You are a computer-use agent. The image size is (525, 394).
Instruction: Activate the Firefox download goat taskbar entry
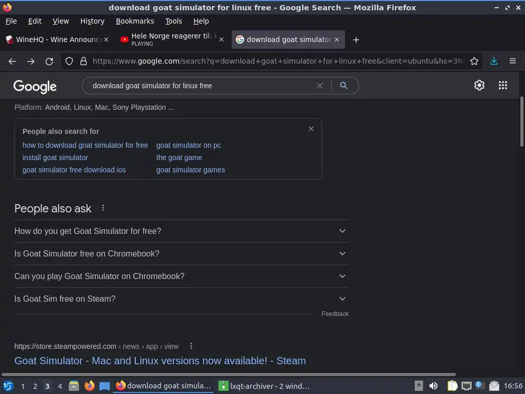(x=164, y=386)
